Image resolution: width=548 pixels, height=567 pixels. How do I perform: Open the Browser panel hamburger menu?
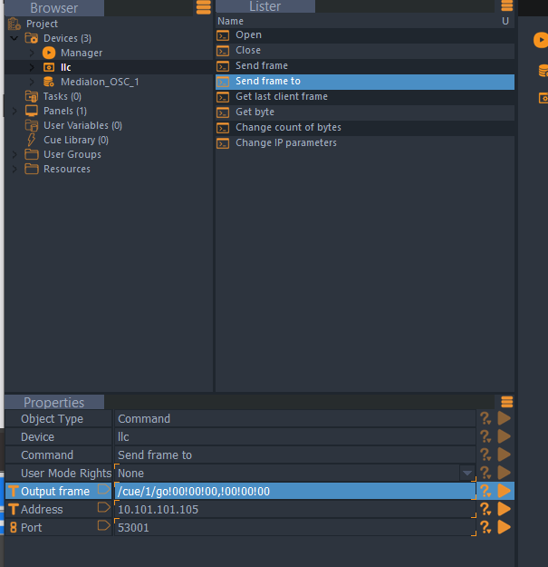(204, 7)
